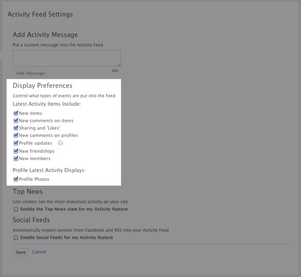The image size is (301, 277).
Task: Toggle New comments on profiles checkbox
Action: tap(16, 135)
